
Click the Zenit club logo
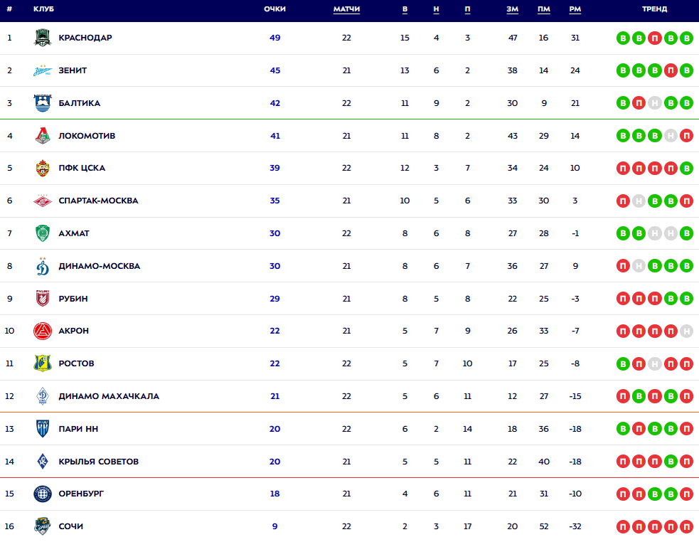point(43,70)
